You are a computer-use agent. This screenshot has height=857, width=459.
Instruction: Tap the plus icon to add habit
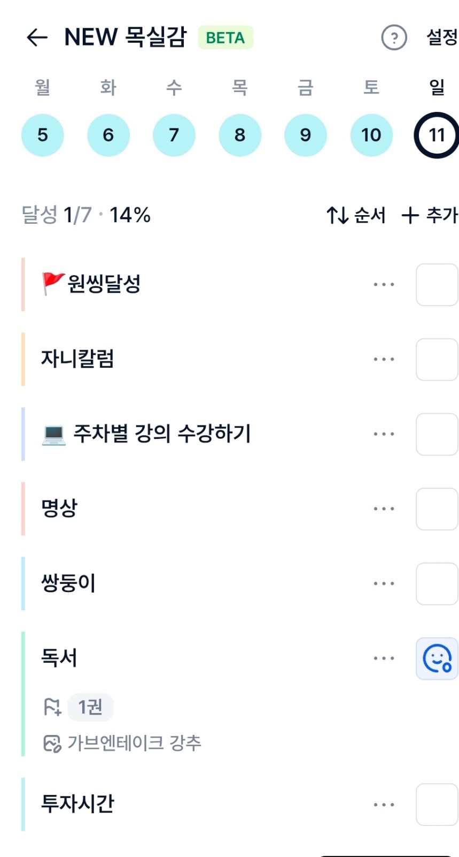[410, 216]
